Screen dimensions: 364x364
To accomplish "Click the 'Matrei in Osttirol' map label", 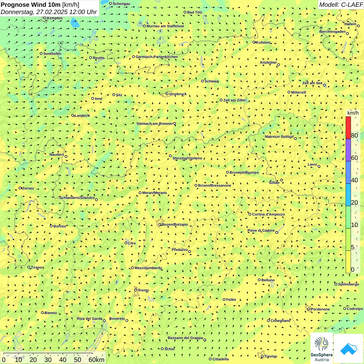I will [279, 136].
